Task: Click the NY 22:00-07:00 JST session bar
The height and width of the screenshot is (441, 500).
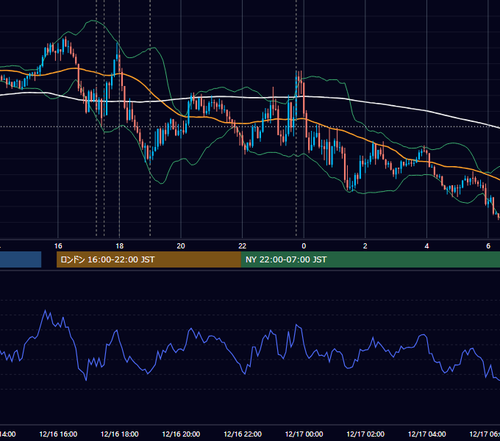Action: coord(370,259)
